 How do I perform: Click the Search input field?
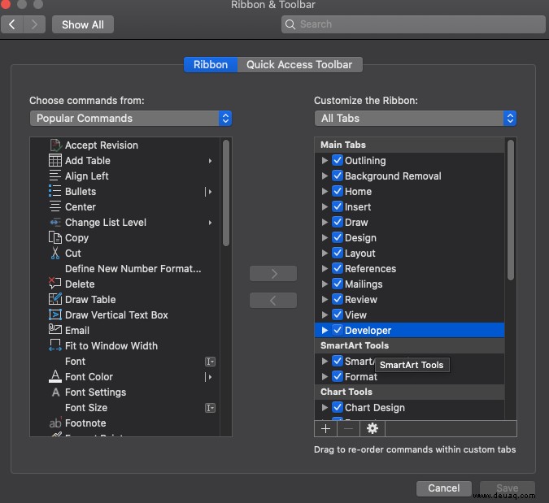coord(413,24)
